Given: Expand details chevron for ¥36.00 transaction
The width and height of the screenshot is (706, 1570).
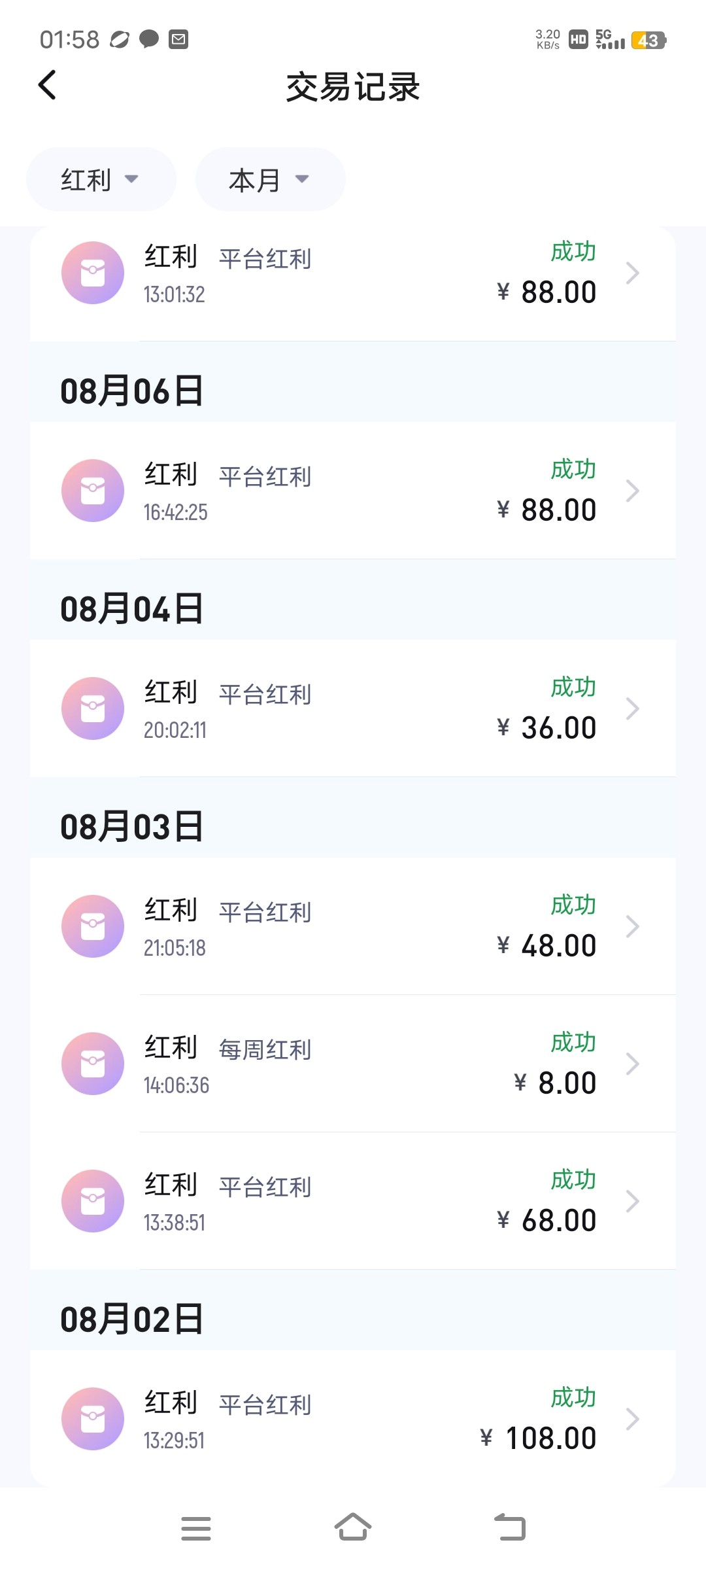Looking at the screenshot, I should (631, 708).
